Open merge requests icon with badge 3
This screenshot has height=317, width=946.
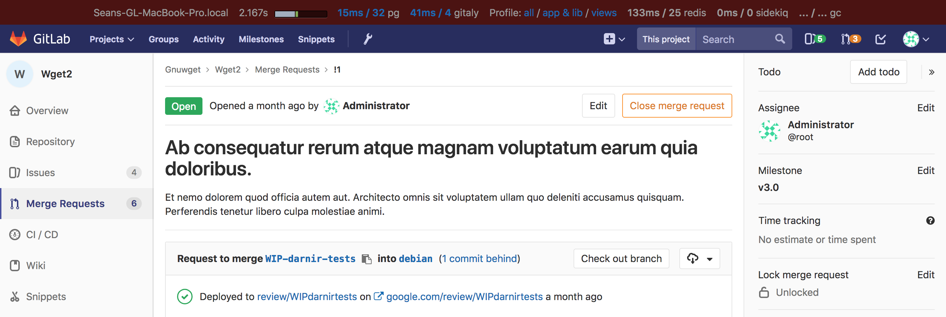pyautogui.click(x=850, y=39)
